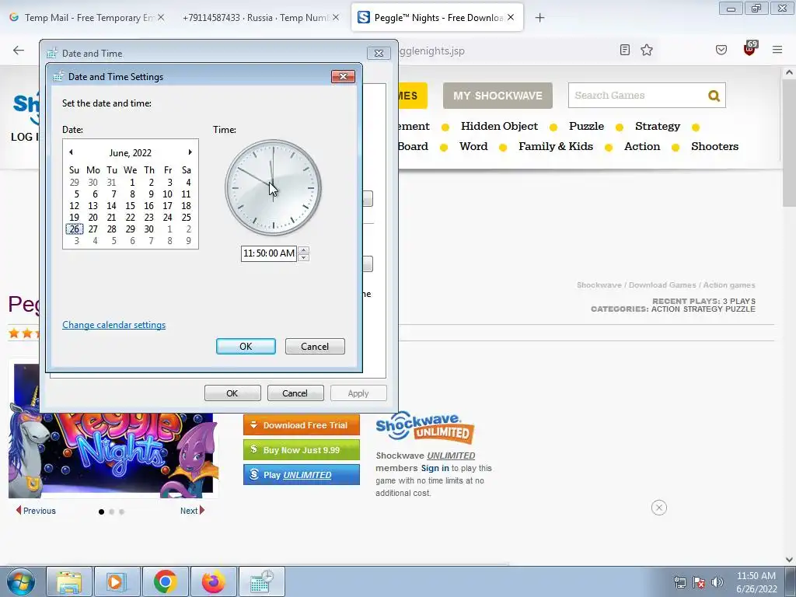The height and width of the screenshot is (597, 796).
Task: Click OK in the Date and Time window
Action: [x=232, y=393]
